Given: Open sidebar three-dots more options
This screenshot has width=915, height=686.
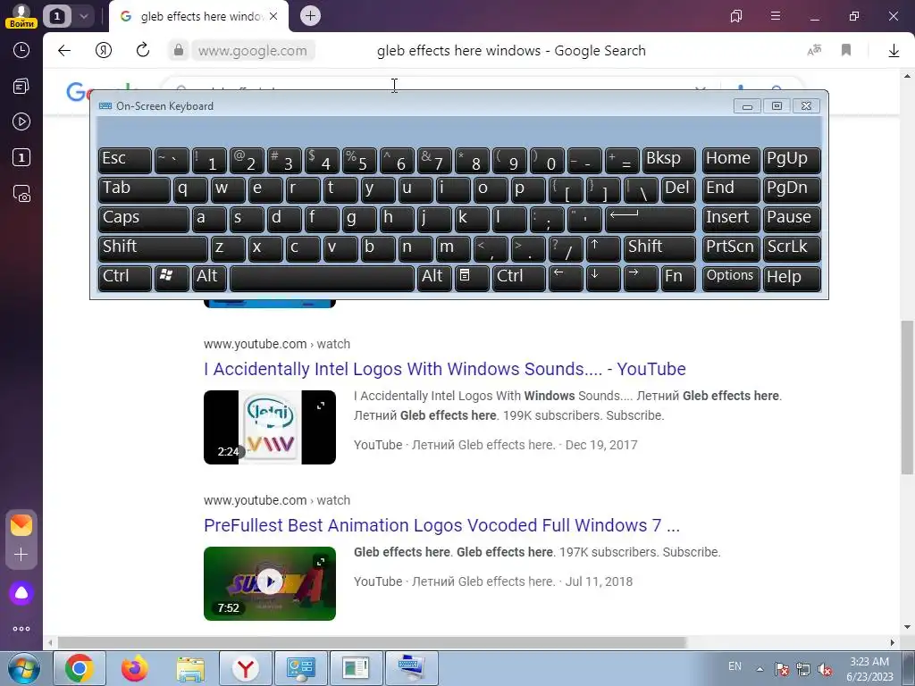Looking at the screenshot, I should 21,629.
